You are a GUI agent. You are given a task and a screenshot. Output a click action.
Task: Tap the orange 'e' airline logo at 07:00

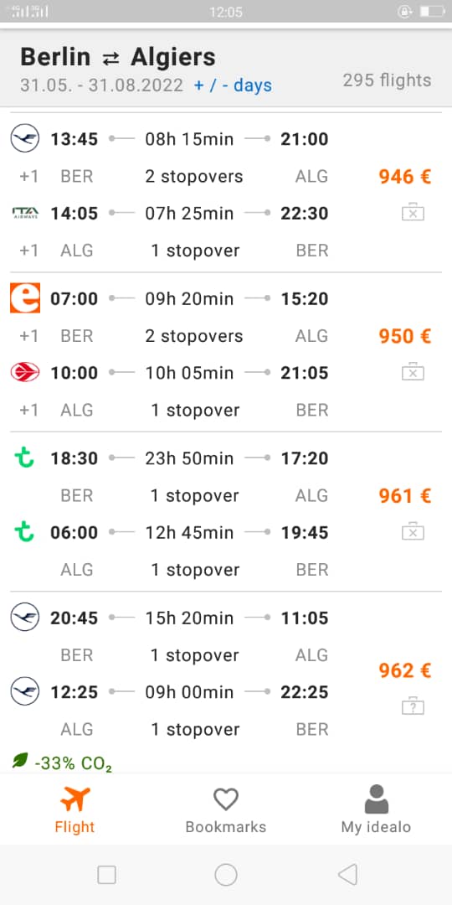coord(25,297)
